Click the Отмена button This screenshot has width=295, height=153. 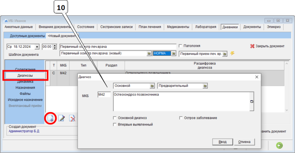click(x=244, y=142)
